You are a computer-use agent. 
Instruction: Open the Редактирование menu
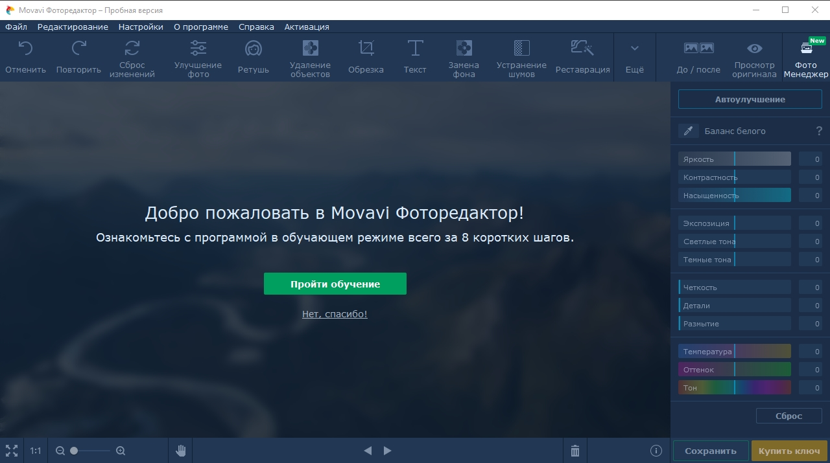point(73,27)
